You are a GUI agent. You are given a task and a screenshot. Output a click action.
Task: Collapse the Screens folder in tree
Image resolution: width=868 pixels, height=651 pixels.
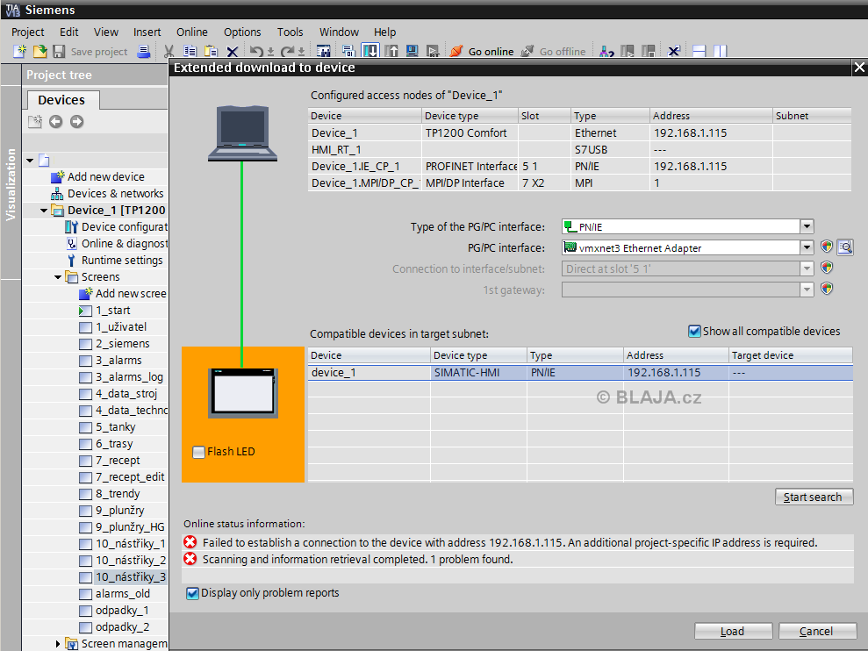(58, 276)
